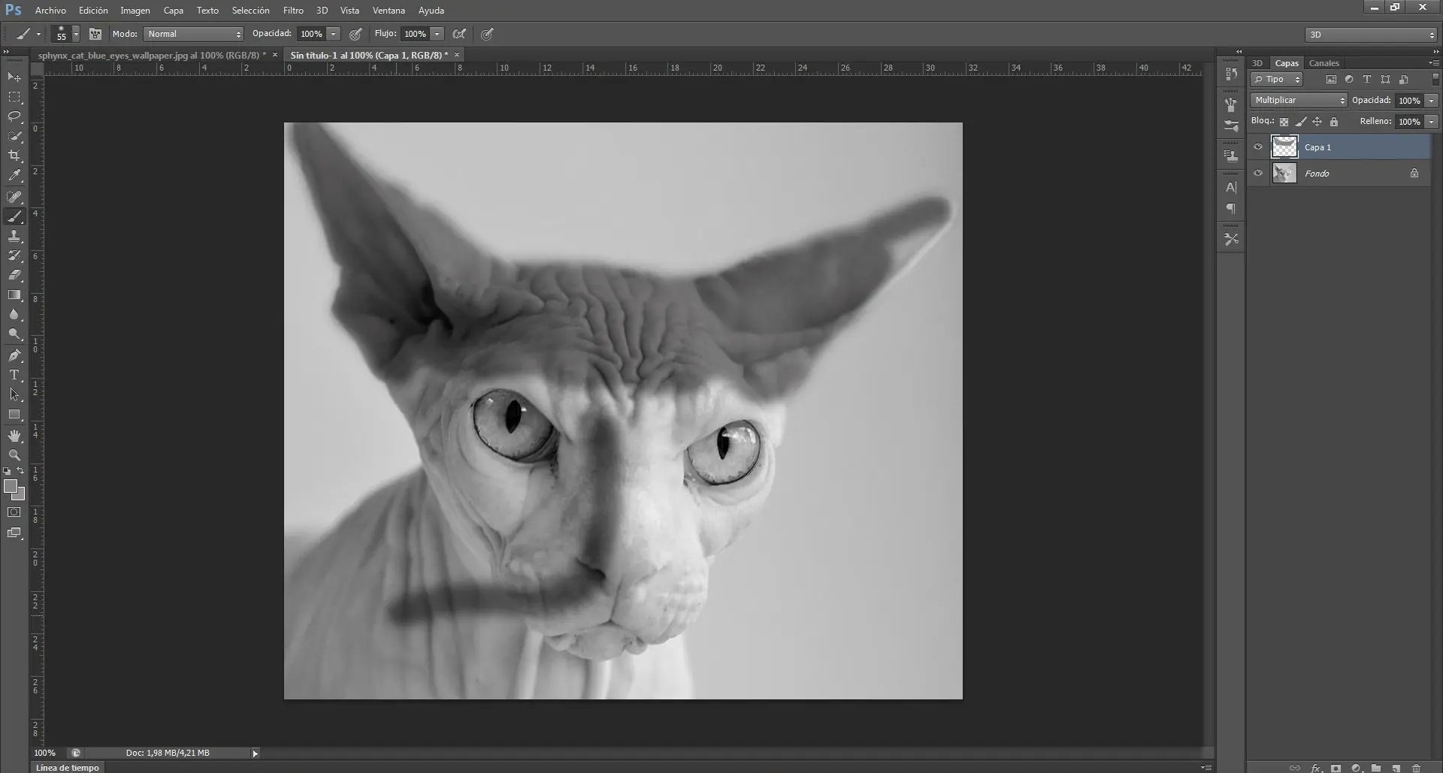Toggle pressure for brush size
The width and height of the screenshot is (1443, 773).
[487, 34]
